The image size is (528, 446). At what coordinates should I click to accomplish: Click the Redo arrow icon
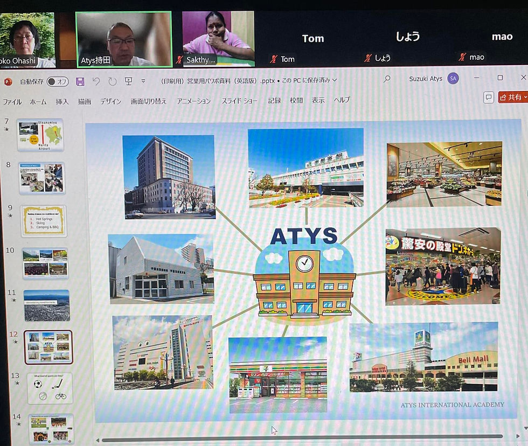point(112,81)
